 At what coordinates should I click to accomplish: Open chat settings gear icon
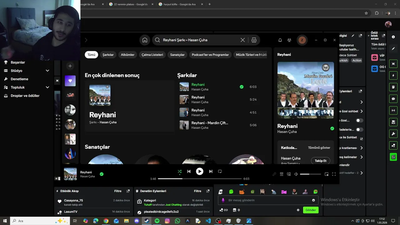pos(298,210)
